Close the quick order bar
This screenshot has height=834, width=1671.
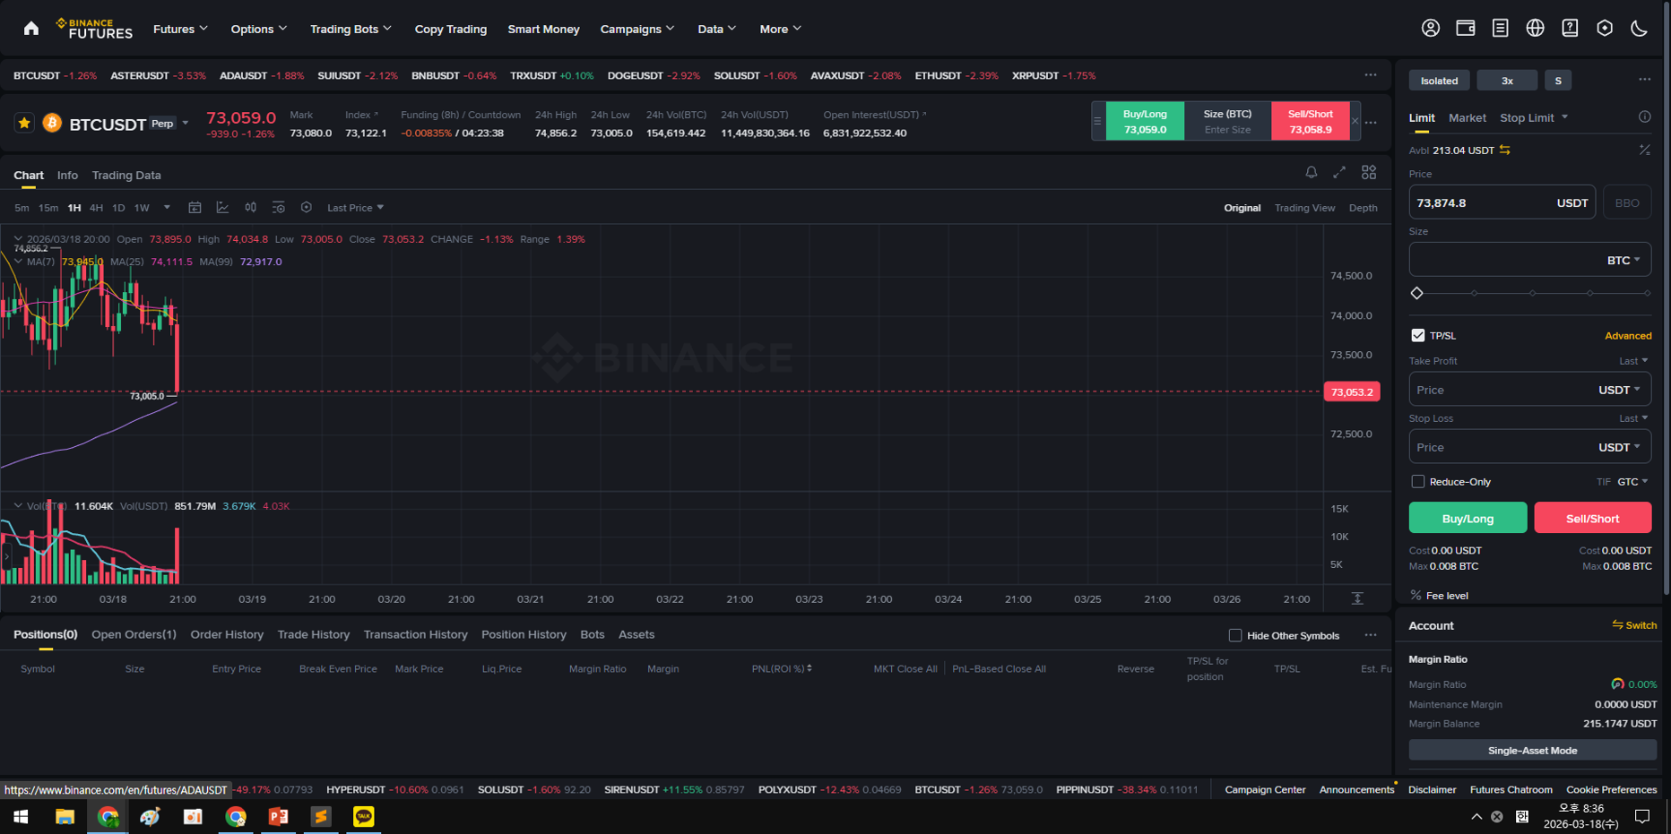tap(1355, 121)
